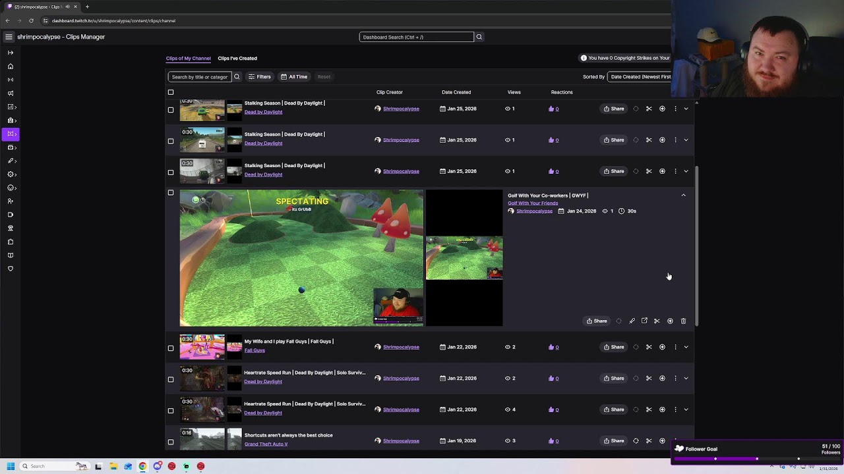Viewport: 844px width, 474px height.
Task: Click the browser address bar URL
Action: click(x=113, y=20)
